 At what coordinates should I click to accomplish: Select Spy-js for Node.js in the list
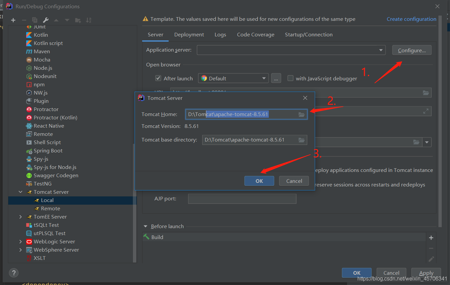(55, 167)
